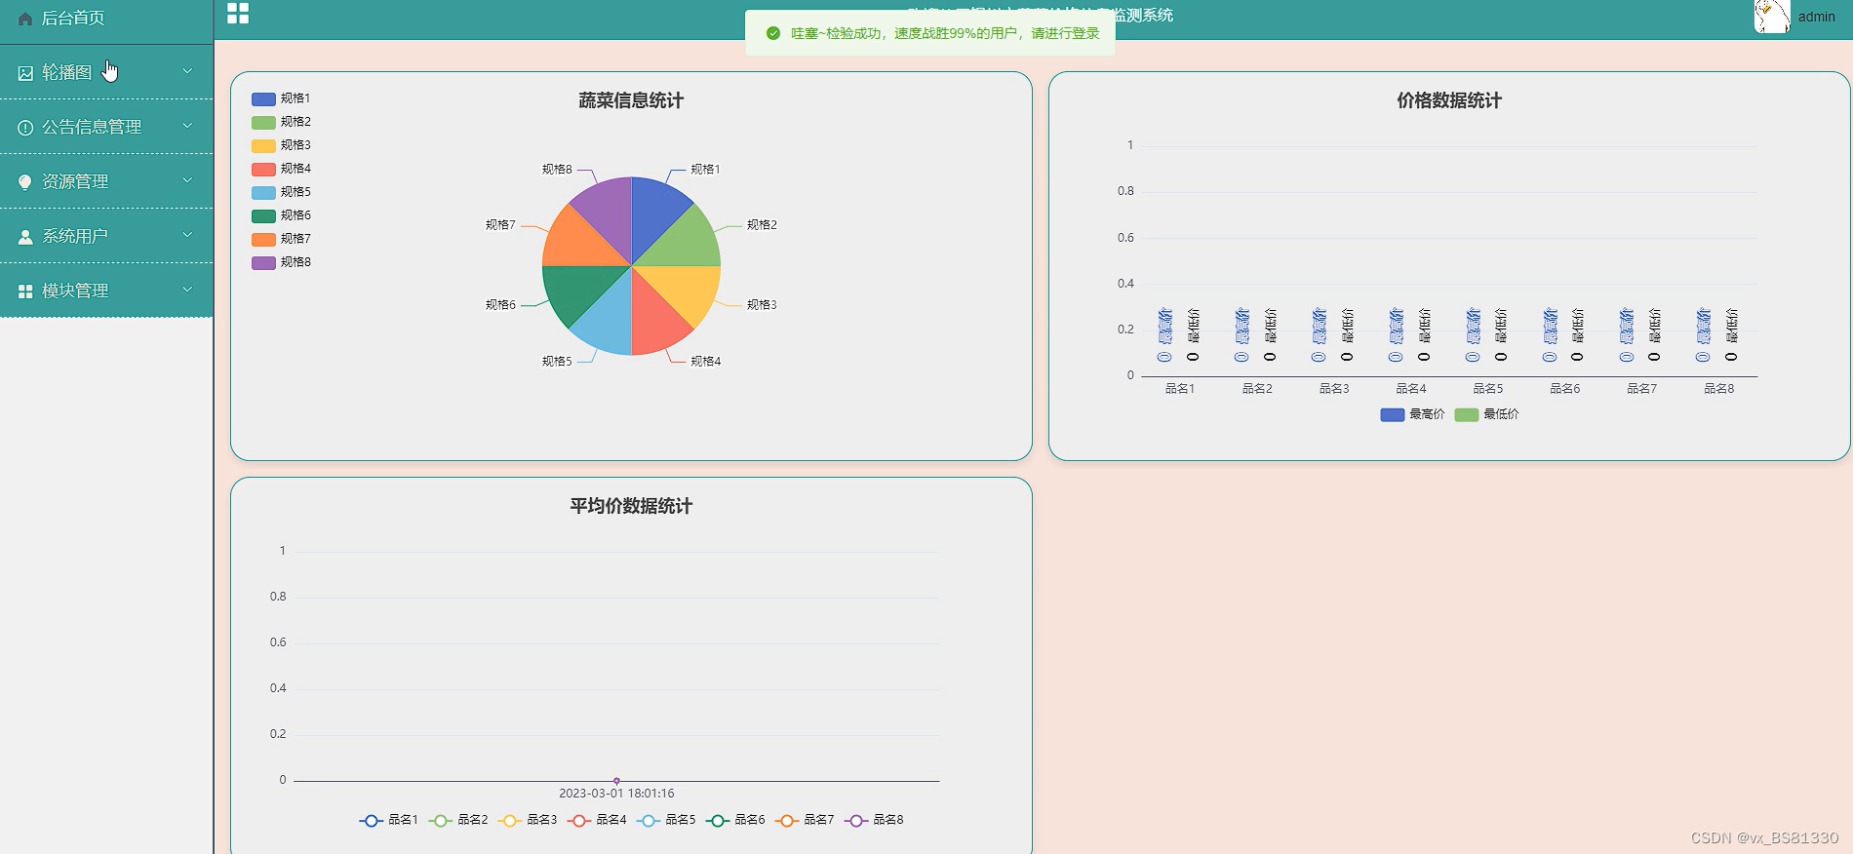The width and height of the screenshot is (1853, 854).
Task: Toggle sidebar with the header grid icon
Action: point(238,13)
